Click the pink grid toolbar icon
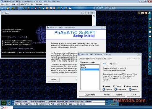152x109 pixels. [x=54, y=8]
